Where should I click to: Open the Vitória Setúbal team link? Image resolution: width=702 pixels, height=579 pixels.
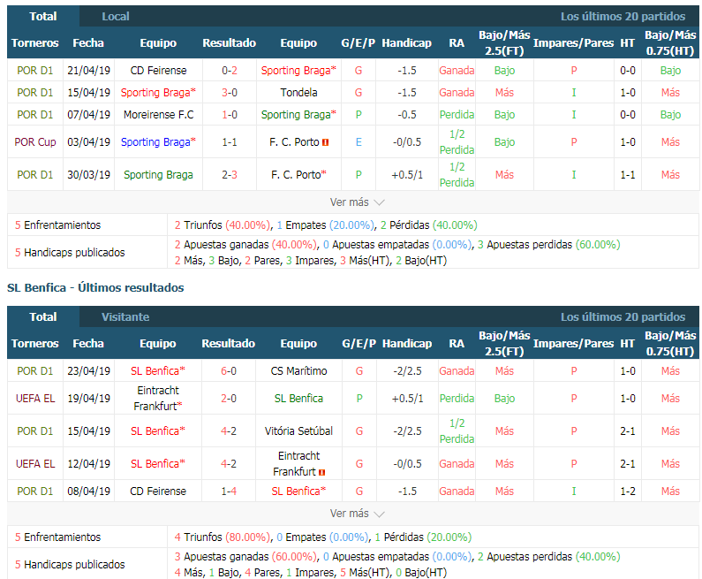pyautogui.click(x=298, y=431)
